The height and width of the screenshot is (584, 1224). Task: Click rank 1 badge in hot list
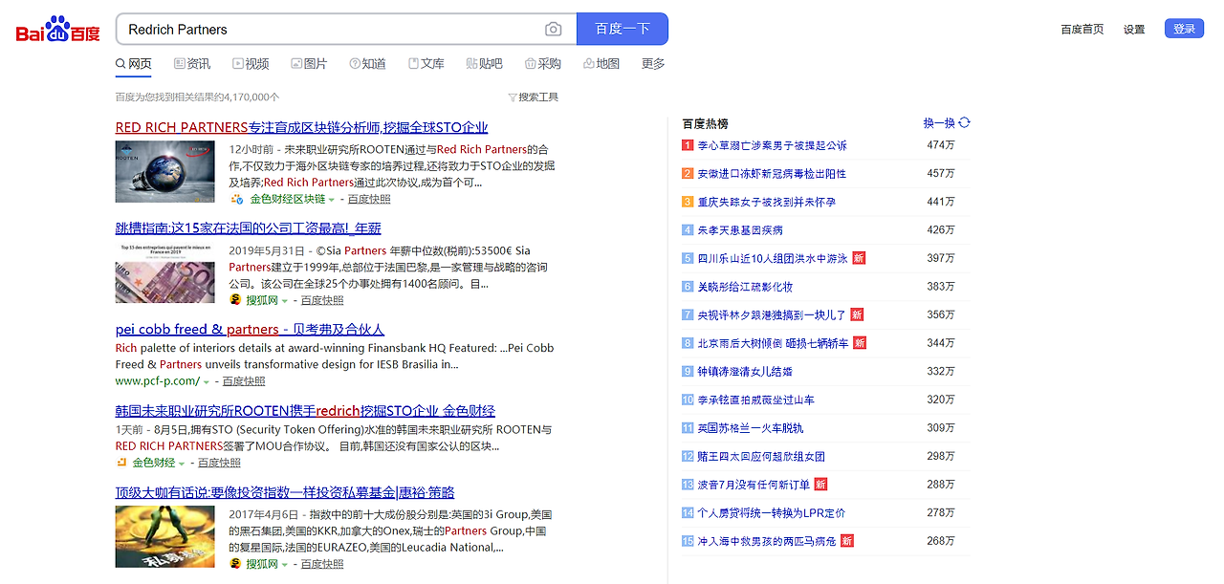point(688,145)
